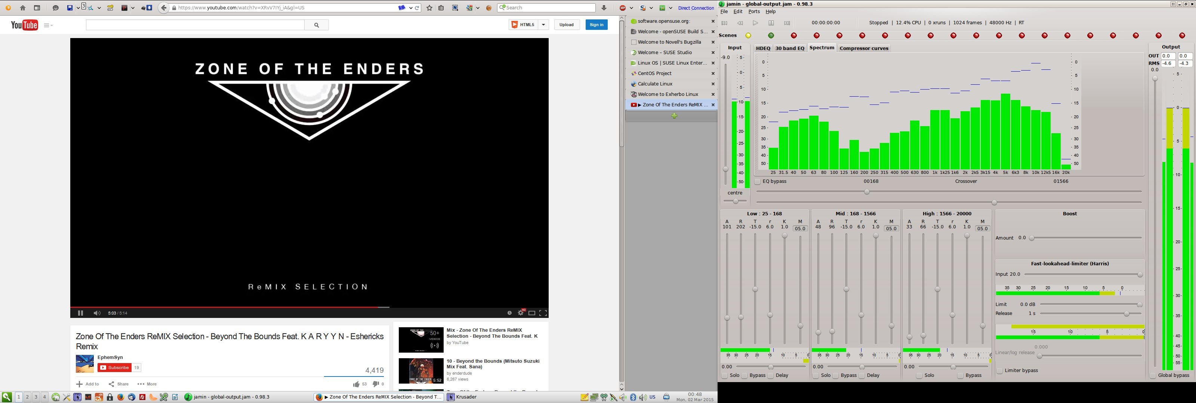
Task: Click Share under the video
Action: [118, 384]
